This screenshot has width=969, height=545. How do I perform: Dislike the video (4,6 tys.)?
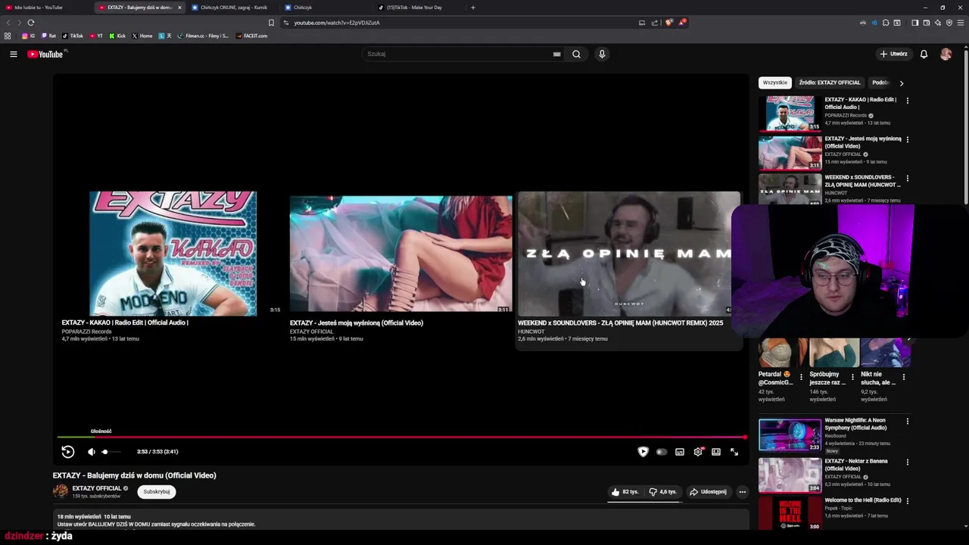pyautogui.click(x=663, y=492)
